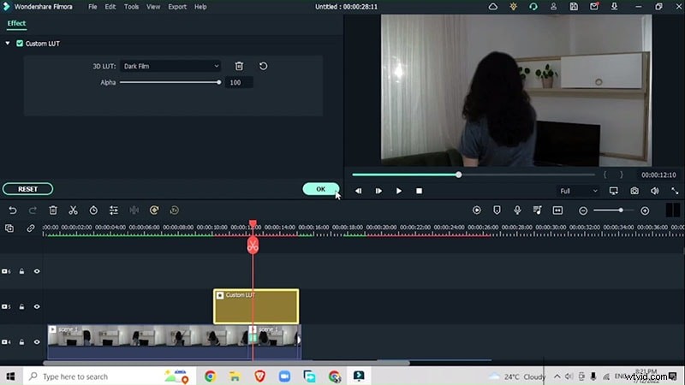The image size is (685, 385).
Task: Delete clip using the trash toolbar icon
Action: 53,210
